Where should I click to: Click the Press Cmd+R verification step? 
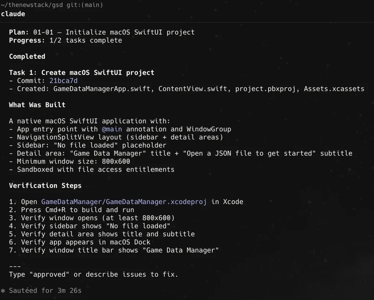[x=77, y=210]
